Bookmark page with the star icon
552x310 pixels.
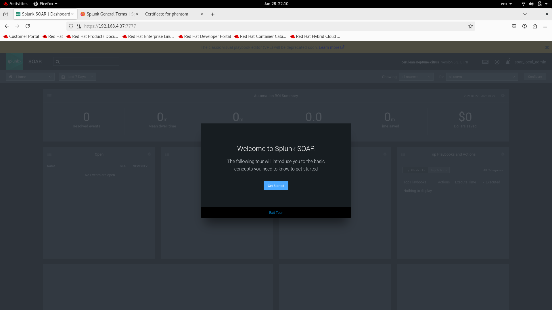click(x=471, y=26)
